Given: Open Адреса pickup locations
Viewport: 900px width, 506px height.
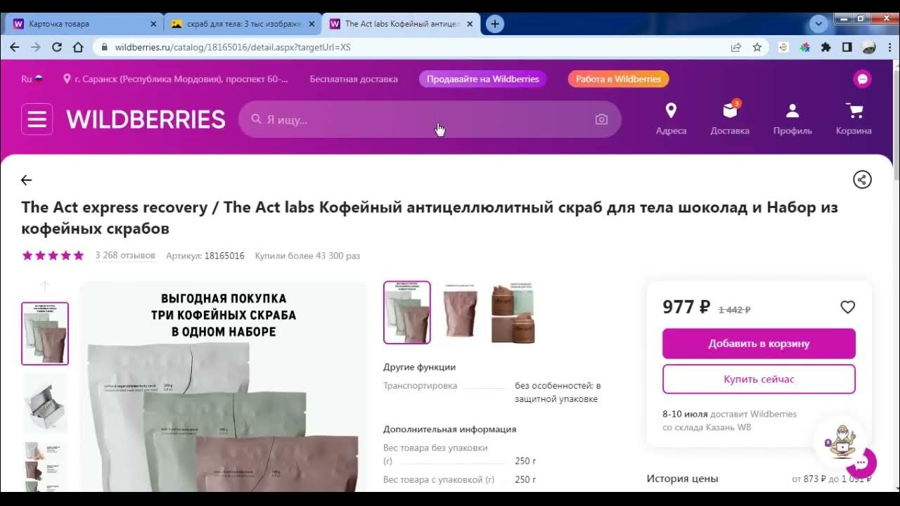Looking at the screenshot, I should pyautogui.click(x=671, y=119).
